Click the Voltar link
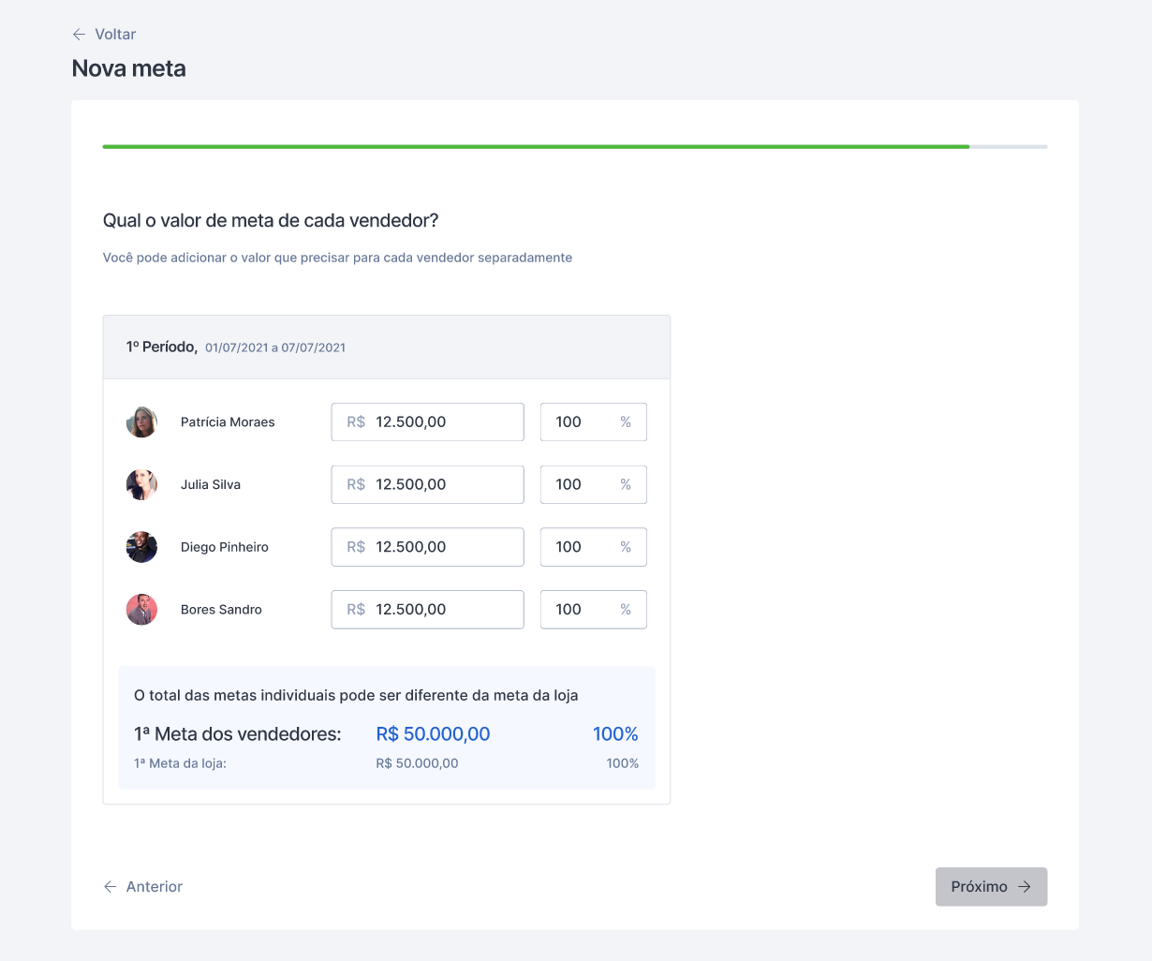1152x961 pixels. 115,35
